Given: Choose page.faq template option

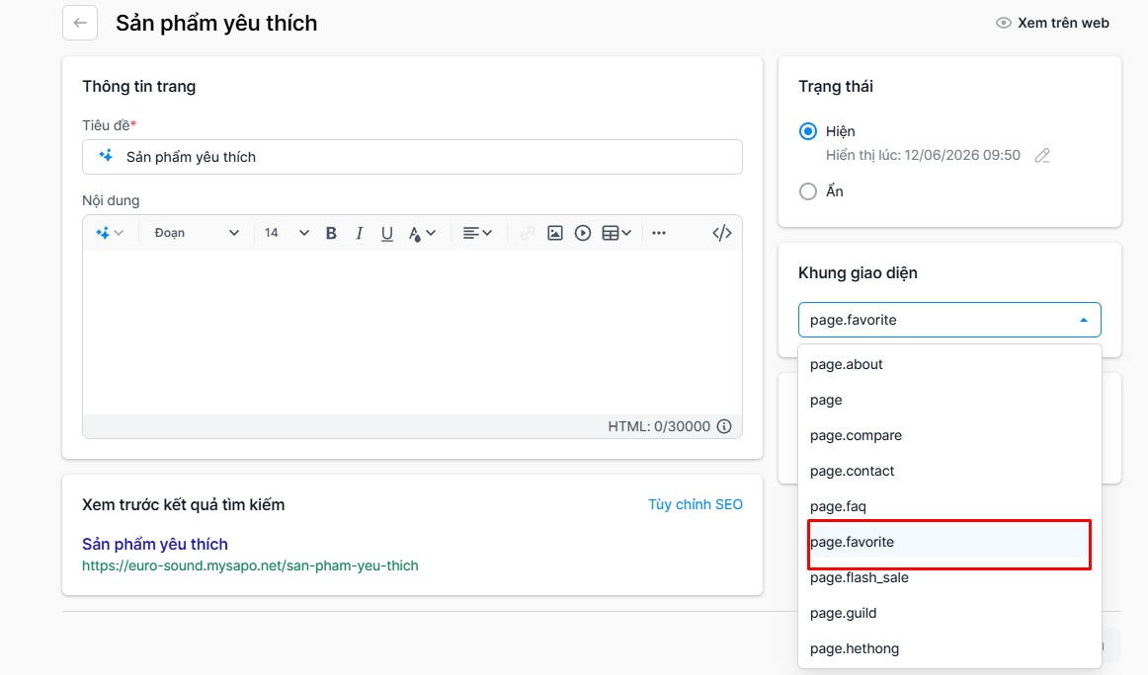Looking at the screenshot, I should 949,506.
